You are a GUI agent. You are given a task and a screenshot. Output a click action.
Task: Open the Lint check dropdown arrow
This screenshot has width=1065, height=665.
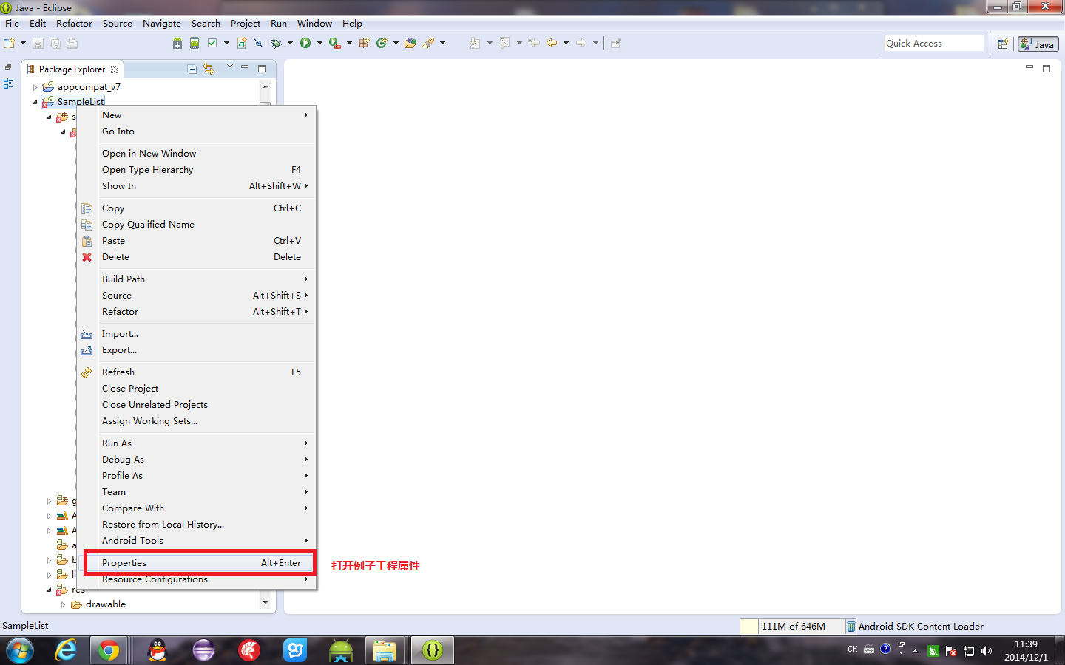tap(226, 43)
